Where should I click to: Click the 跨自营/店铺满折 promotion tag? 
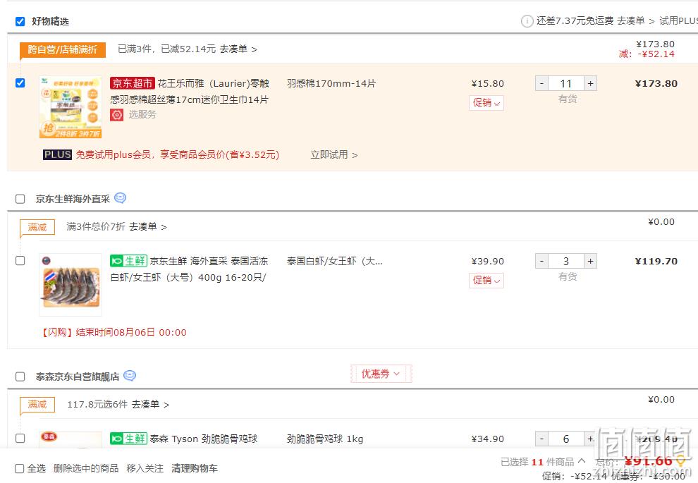(62, 49)
